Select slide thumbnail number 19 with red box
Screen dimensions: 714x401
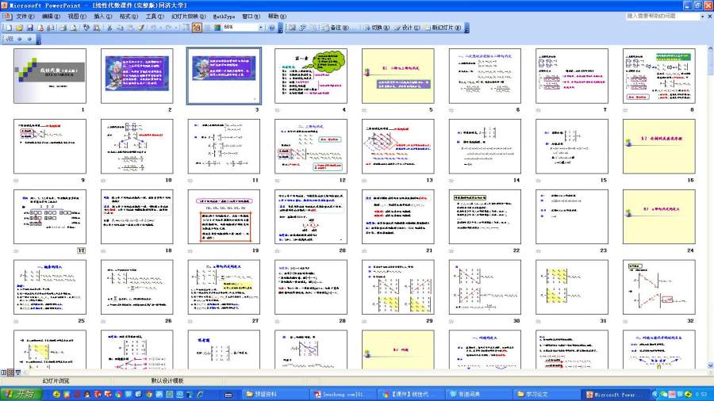tap(224, 217)
